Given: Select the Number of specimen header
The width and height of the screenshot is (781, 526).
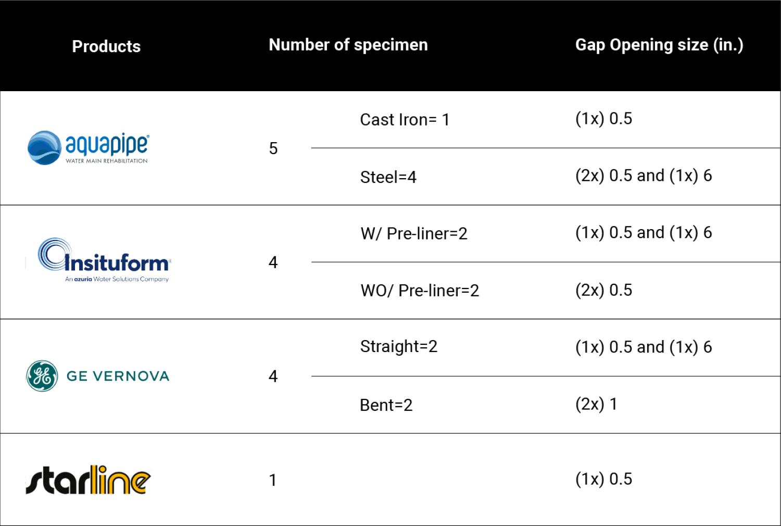Looking at the screenshot, I should [x=348, y=45].
